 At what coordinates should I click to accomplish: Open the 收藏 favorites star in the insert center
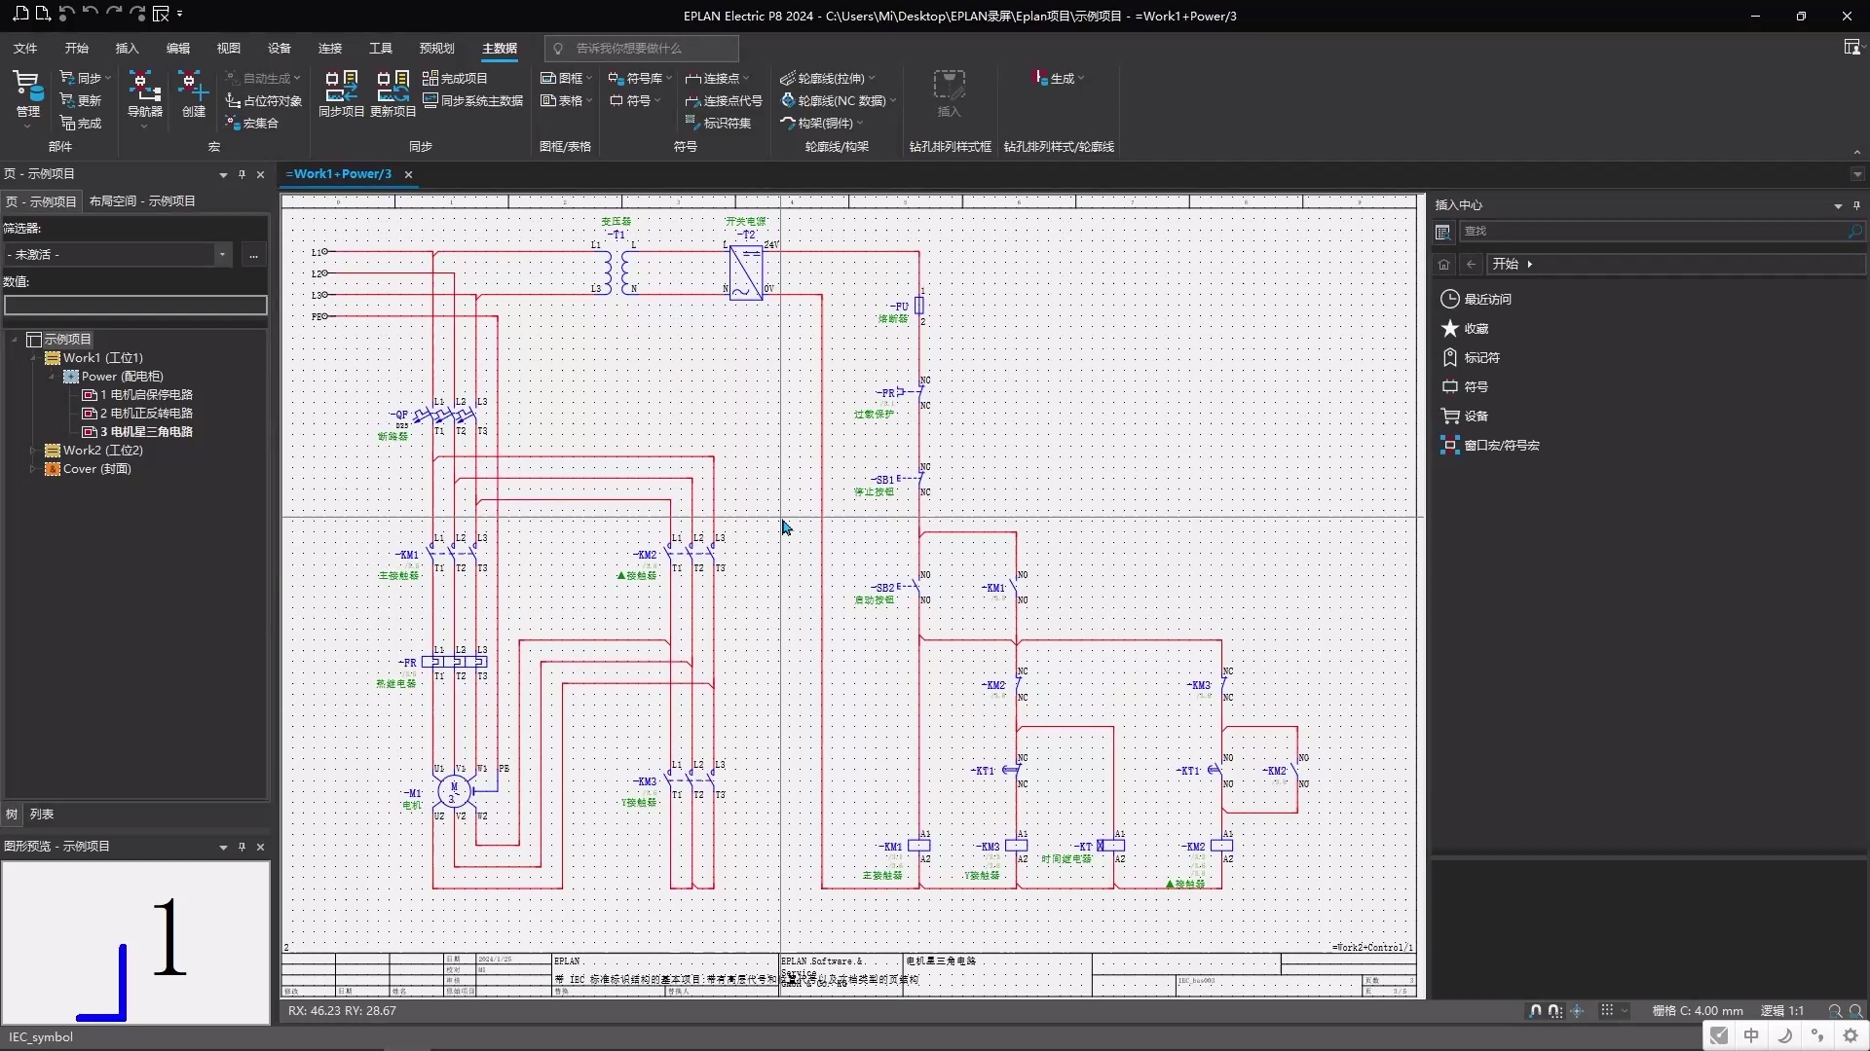point(1450,329)
